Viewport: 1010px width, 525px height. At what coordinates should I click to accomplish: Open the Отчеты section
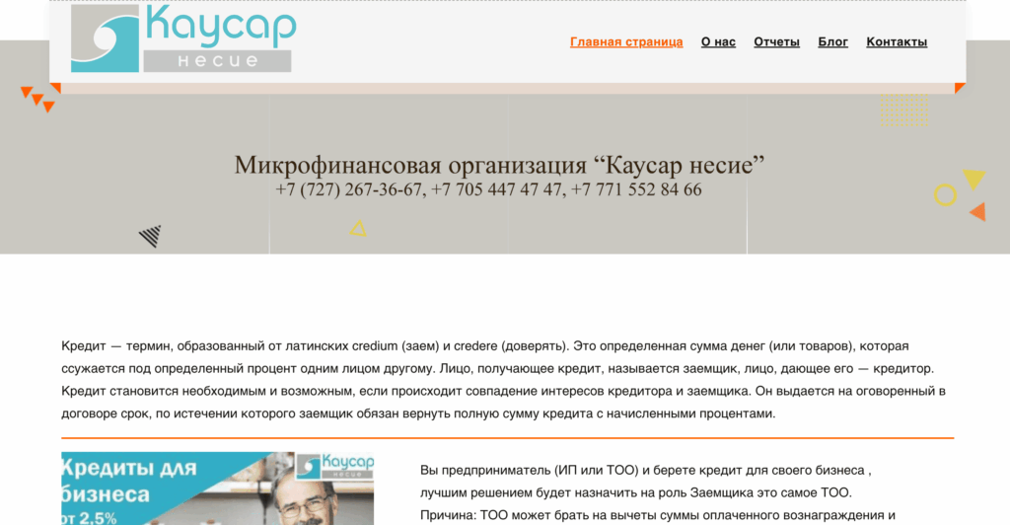tap(776, 41)
